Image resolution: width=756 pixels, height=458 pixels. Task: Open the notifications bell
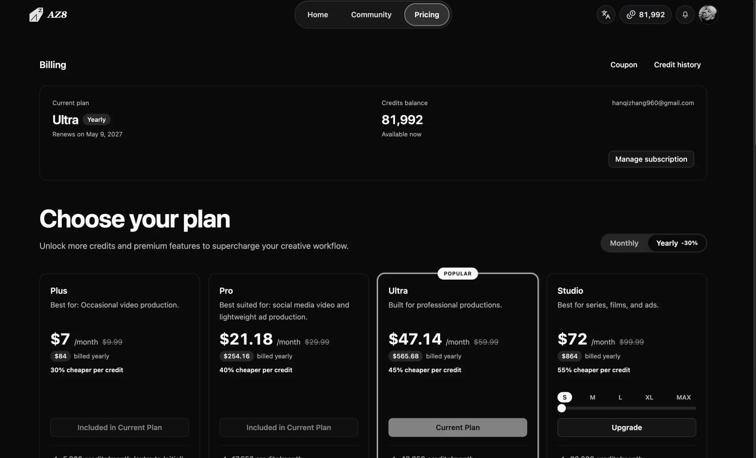pyautogui.click(x=685, y=15)
